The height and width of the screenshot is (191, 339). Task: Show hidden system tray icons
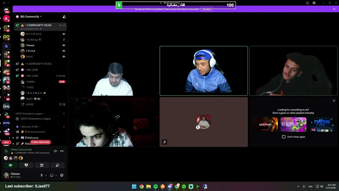[x=298, y=186]
